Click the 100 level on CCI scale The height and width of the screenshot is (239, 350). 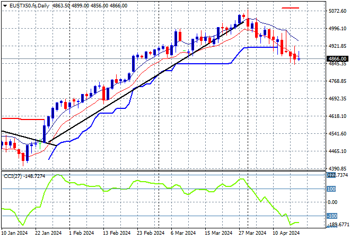(331, 189)
